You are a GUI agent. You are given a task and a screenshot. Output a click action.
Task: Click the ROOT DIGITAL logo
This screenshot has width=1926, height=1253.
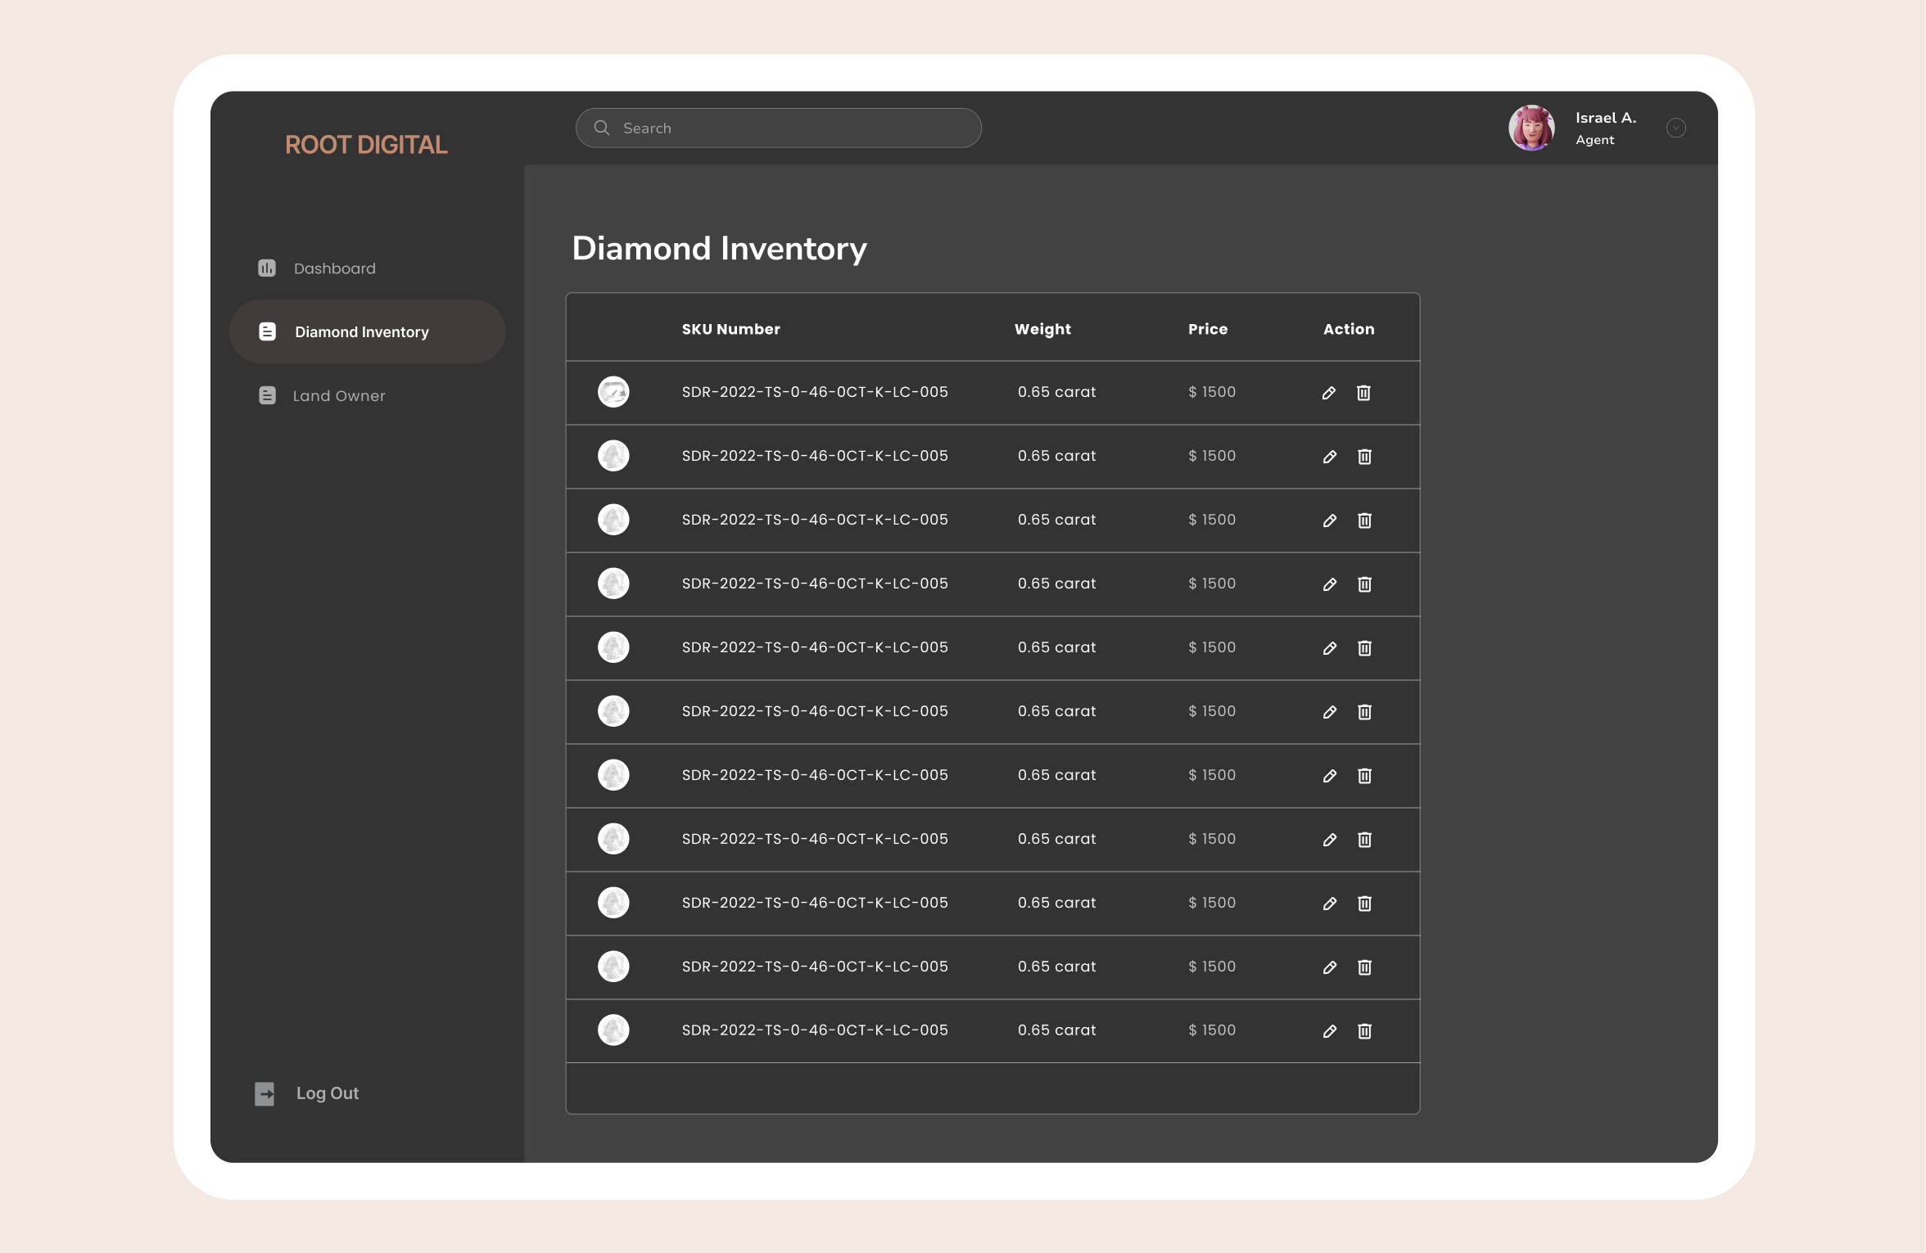pyautogui.click(x=366, y=145)
